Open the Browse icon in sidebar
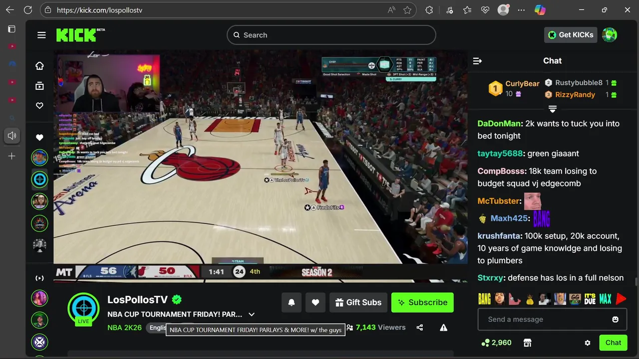 [x=39, y=86]
